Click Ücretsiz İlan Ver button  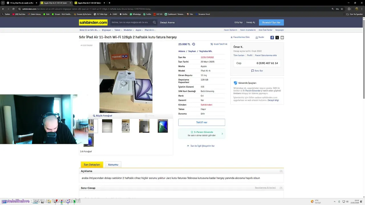(x=271, y=22)
